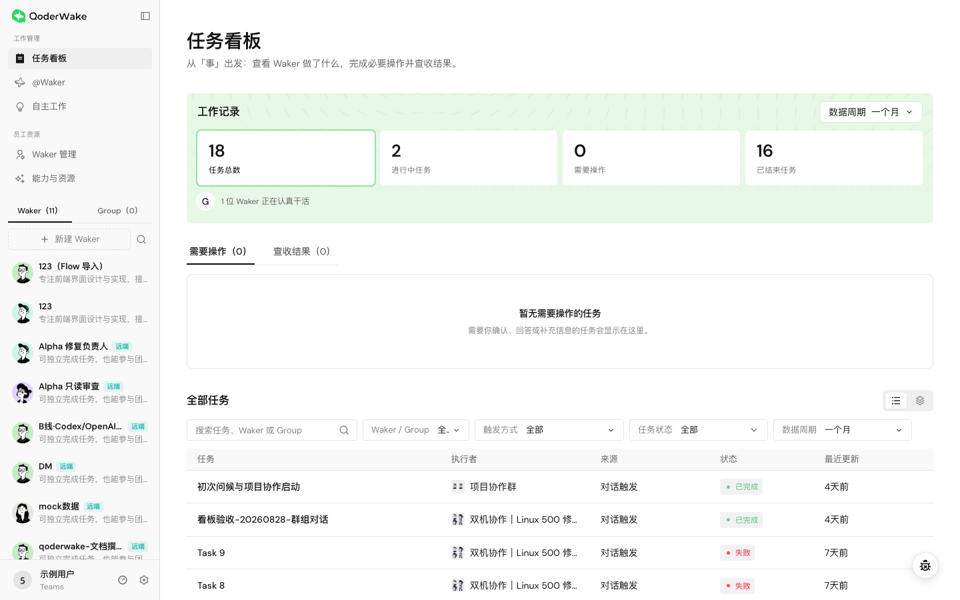Select the Alpha 只读审查 Waker avatar
The width and height of the screenshot is (960, 600).
point(23,393)
